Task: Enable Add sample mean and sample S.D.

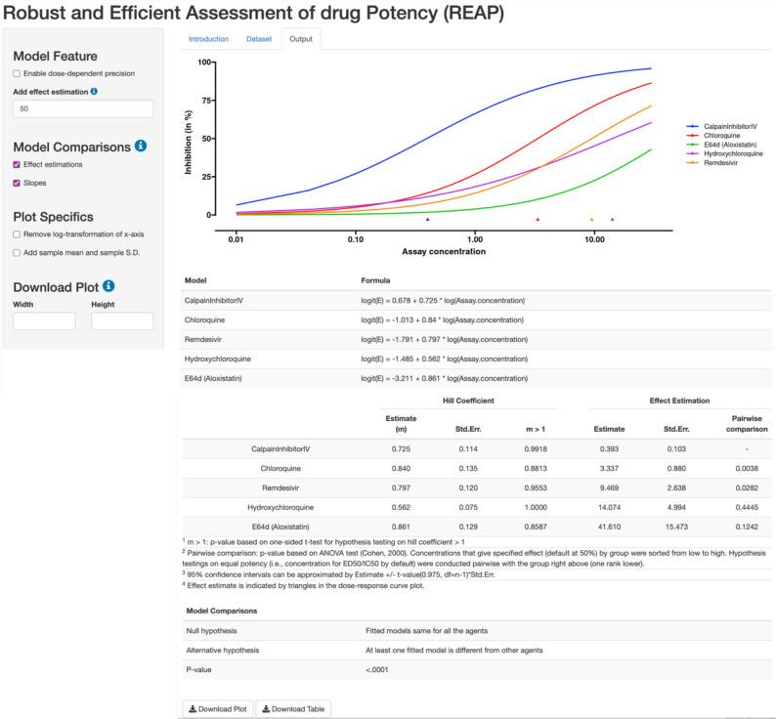Action: [17, 252]
